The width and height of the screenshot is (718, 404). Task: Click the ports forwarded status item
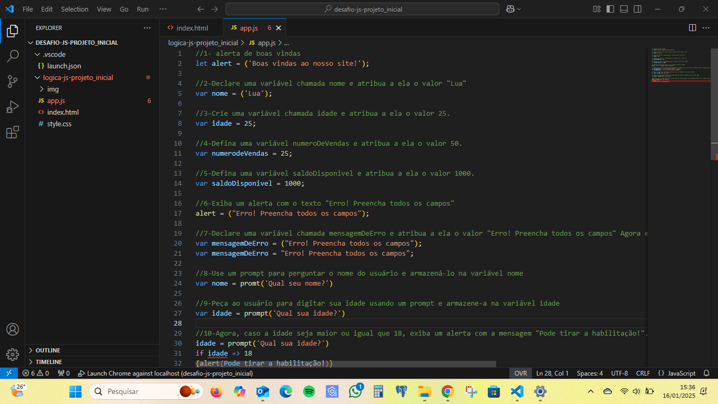64,373
